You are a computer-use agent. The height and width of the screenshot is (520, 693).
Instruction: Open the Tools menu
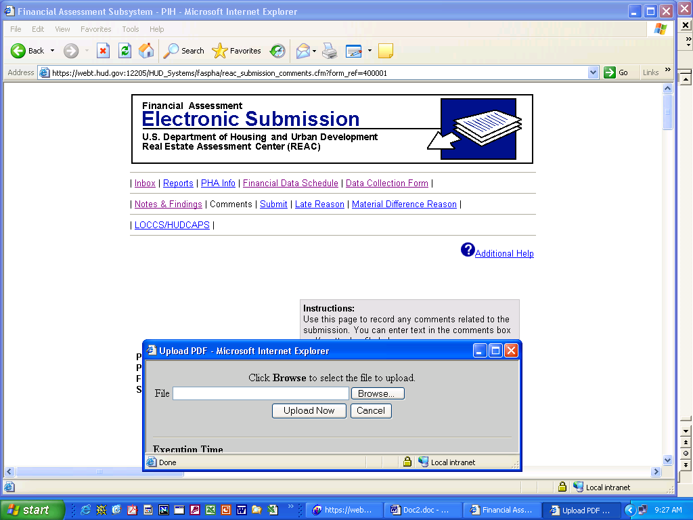click(131, 29)
